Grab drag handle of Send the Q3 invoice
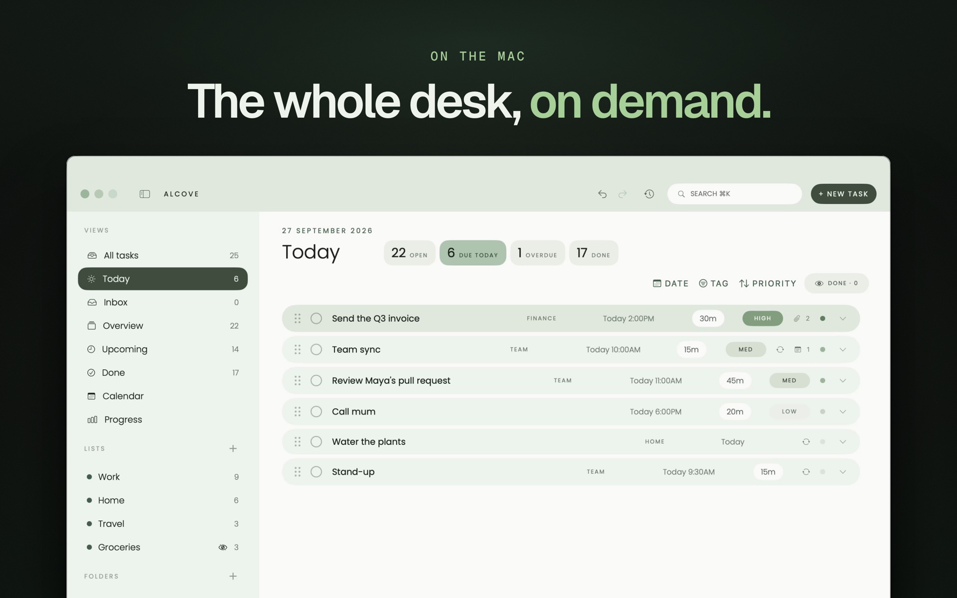Image resolution: width=957 pixels, height=598 pixels. [x=298, y=318]
